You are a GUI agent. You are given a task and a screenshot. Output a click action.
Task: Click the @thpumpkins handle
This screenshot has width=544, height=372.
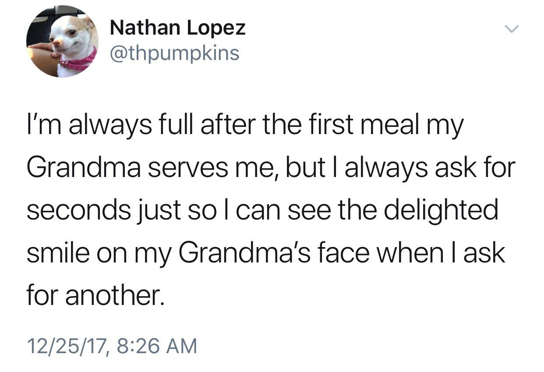(x=174, y=53)
